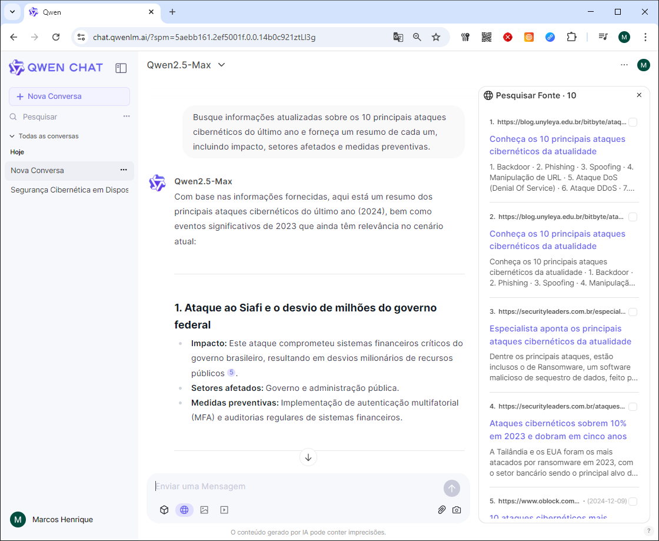Viewport: 659px width, 541px height.
Task: Open the Nova Conversa chat in sidebar
Action: [x=69, y=170]
